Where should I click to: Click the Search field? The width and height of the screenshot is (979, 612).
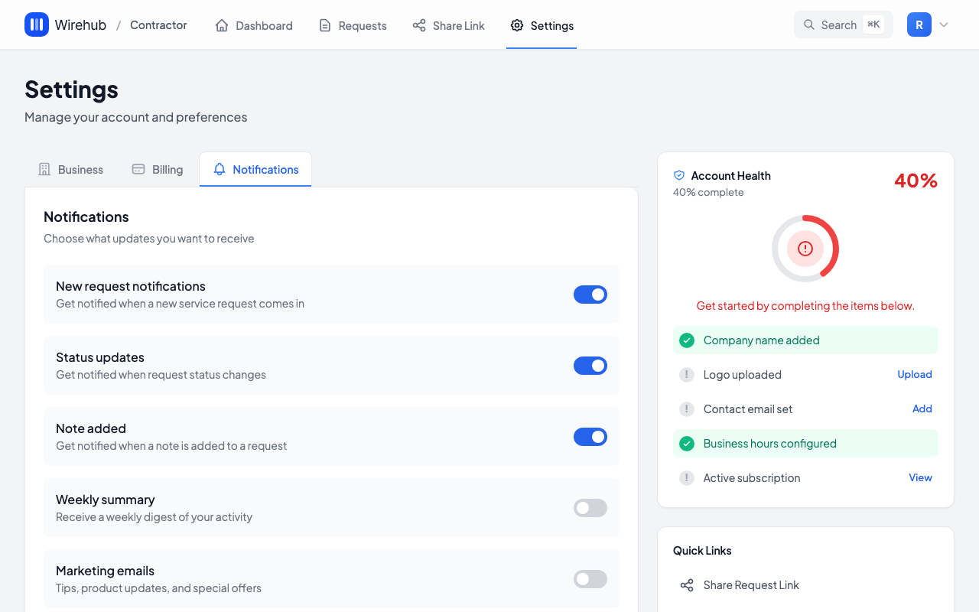pos(843,25)
